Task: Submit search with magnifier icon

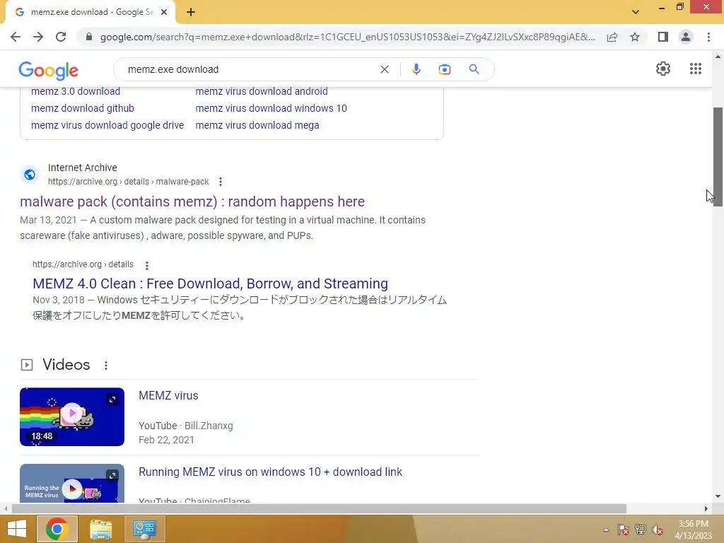Action: (x=474, y=69)
